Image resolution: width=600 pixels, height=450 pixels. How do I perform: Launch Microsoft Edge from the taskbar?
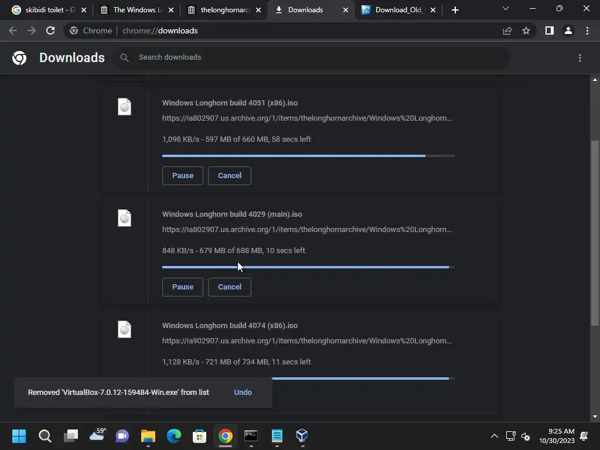click(x=173, y=436)
